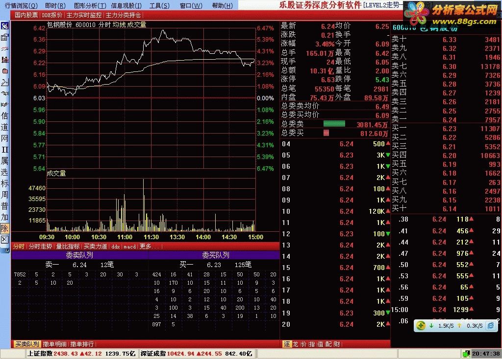The image size is (502, 359).
Task: Click the top sidebar icon with X mark
Action: [x=4, y=26]
